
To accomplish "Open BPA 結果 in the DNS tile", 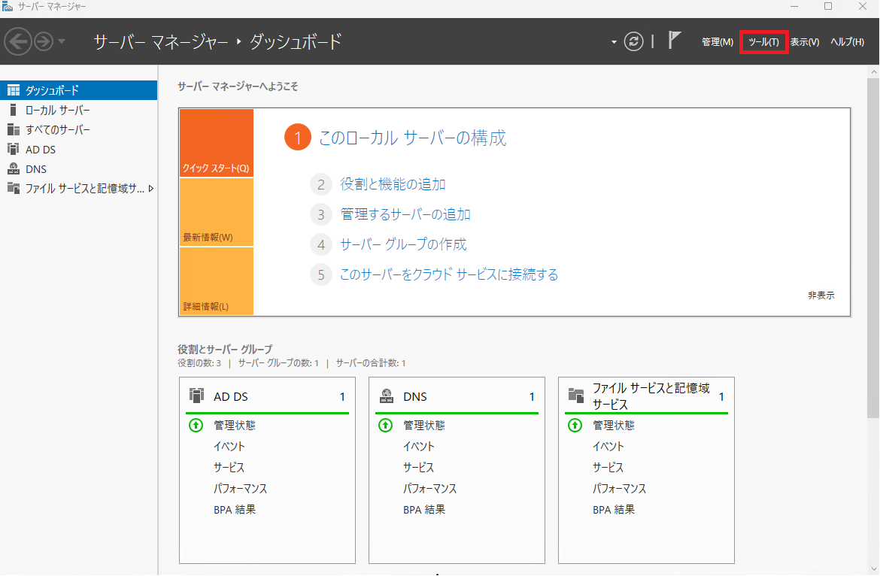I will 424,509.
